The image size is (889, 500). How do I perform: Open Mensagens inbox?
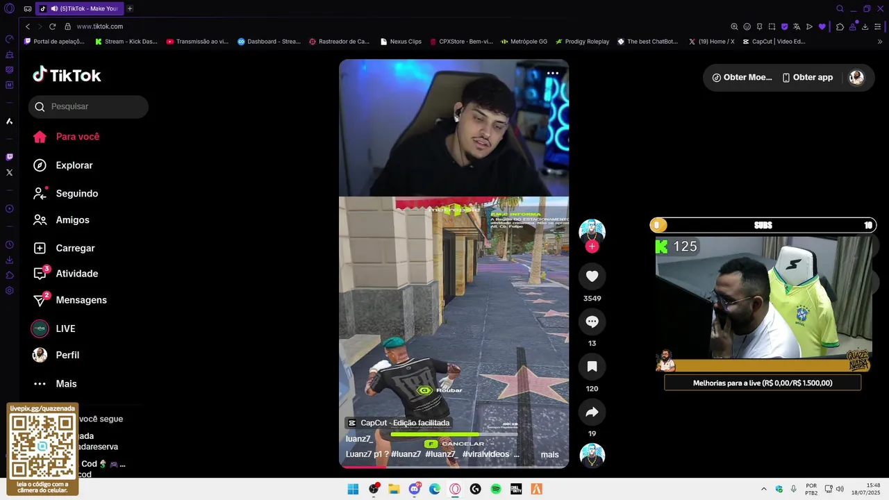pyautogui.click(x=70, y=300)
